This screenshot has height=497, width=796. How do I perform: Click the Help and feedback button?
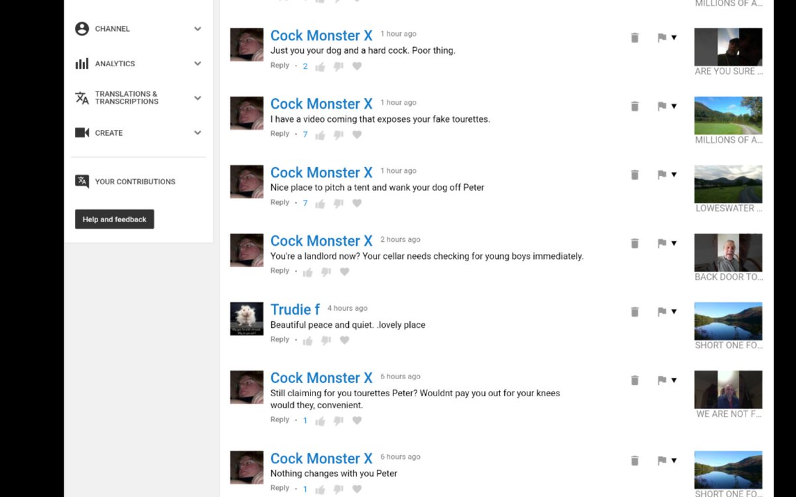click(115, 219)
